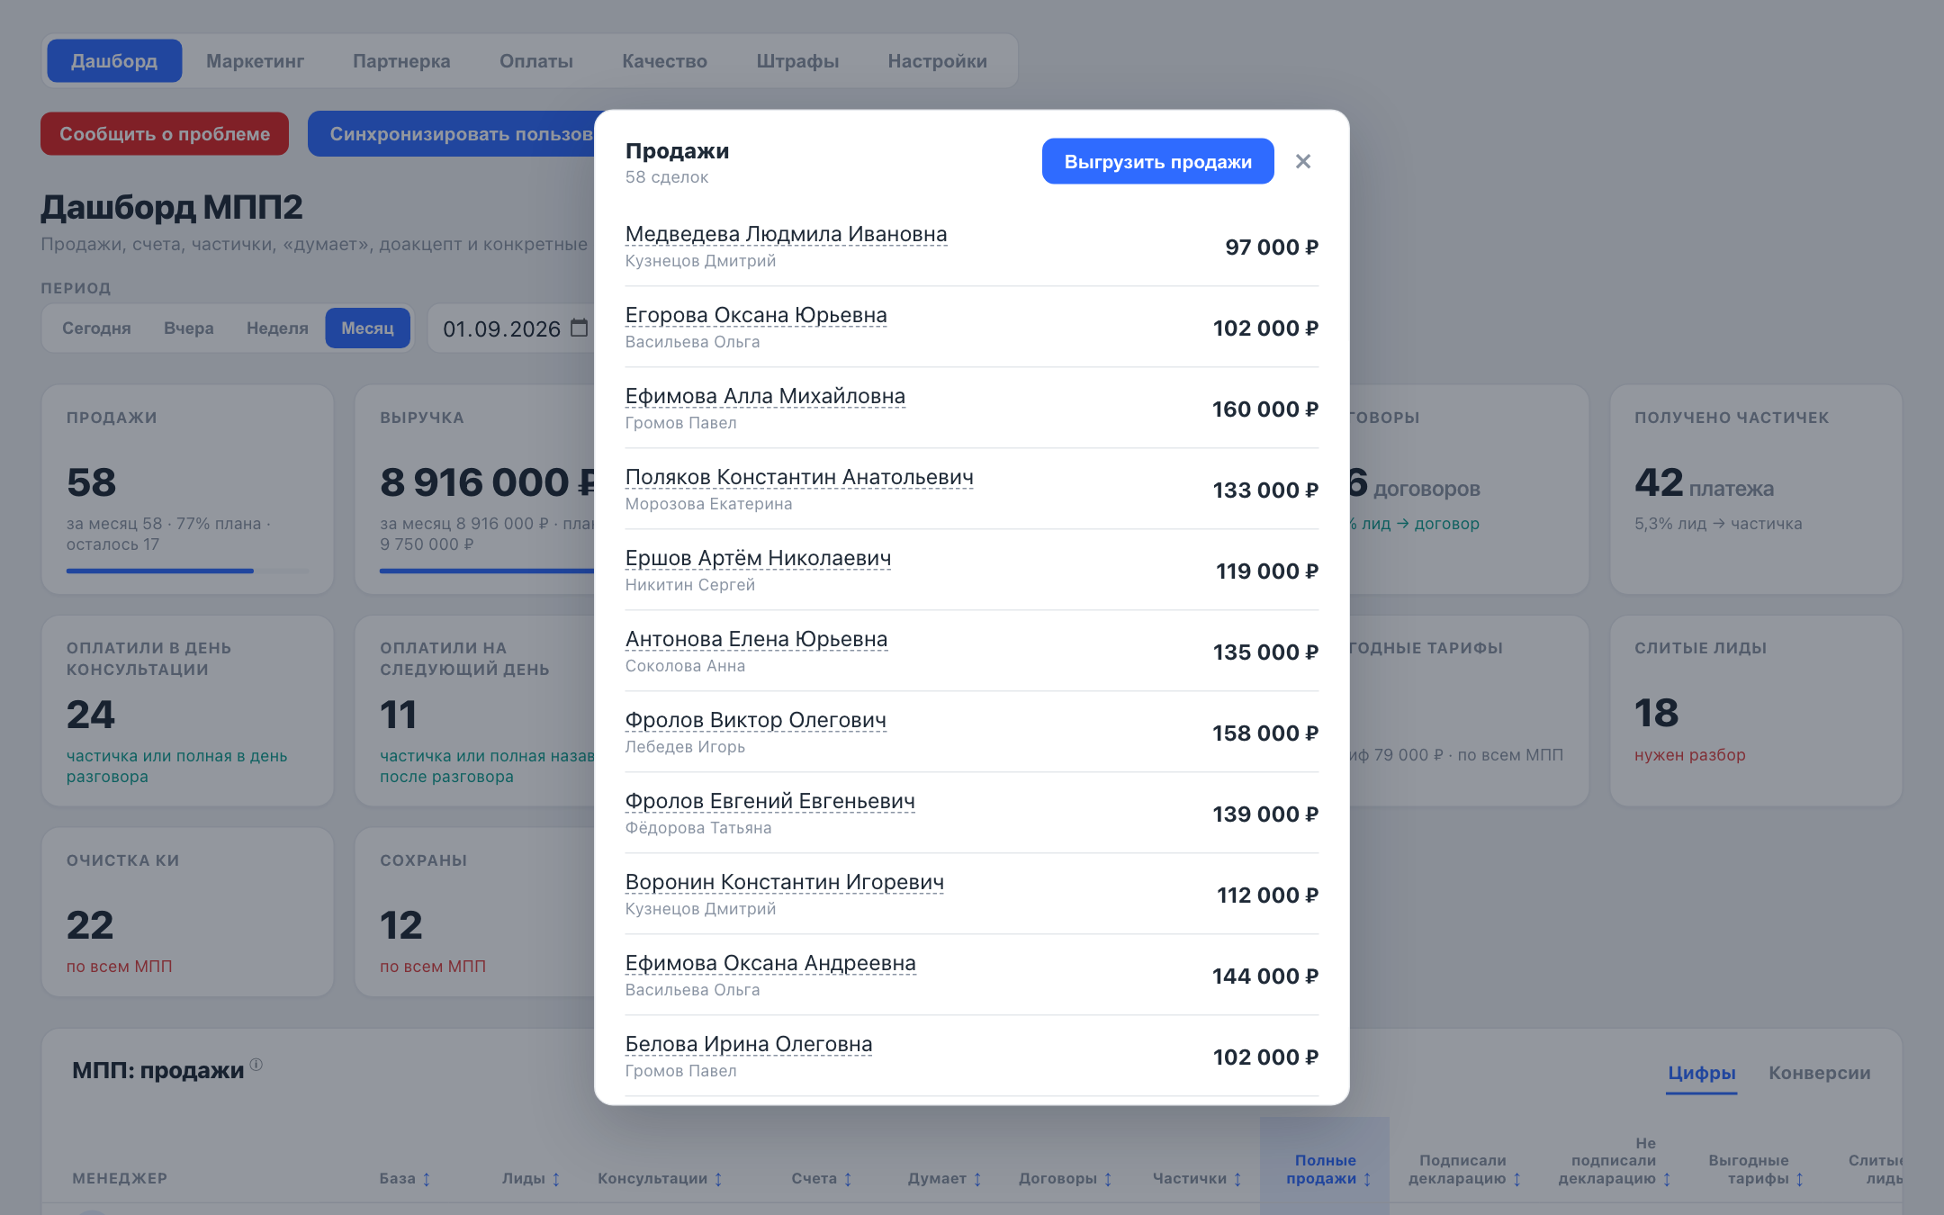Go to the Качество tab

[664, 61]
